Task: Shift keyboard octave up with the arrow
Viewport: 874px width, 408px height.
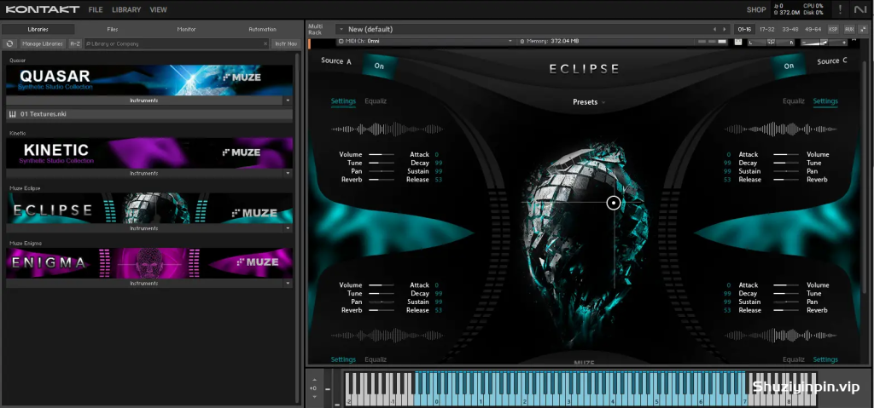Action: (x=314, y=380)
